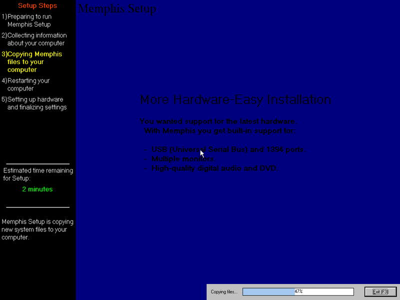Click the Exit (F3) button
400x300 pixels.
[x=380, y=291]
